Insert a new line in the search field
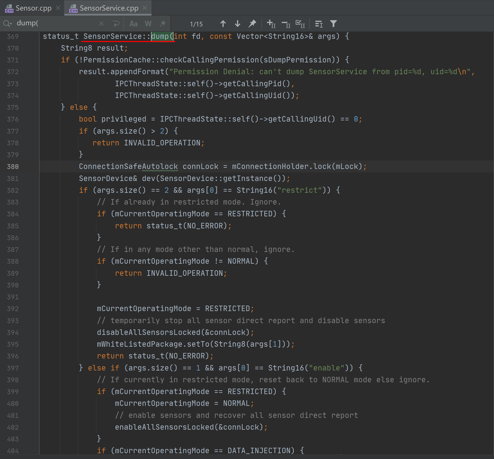This screenshot has height=459, width=494. coord(116,24)
